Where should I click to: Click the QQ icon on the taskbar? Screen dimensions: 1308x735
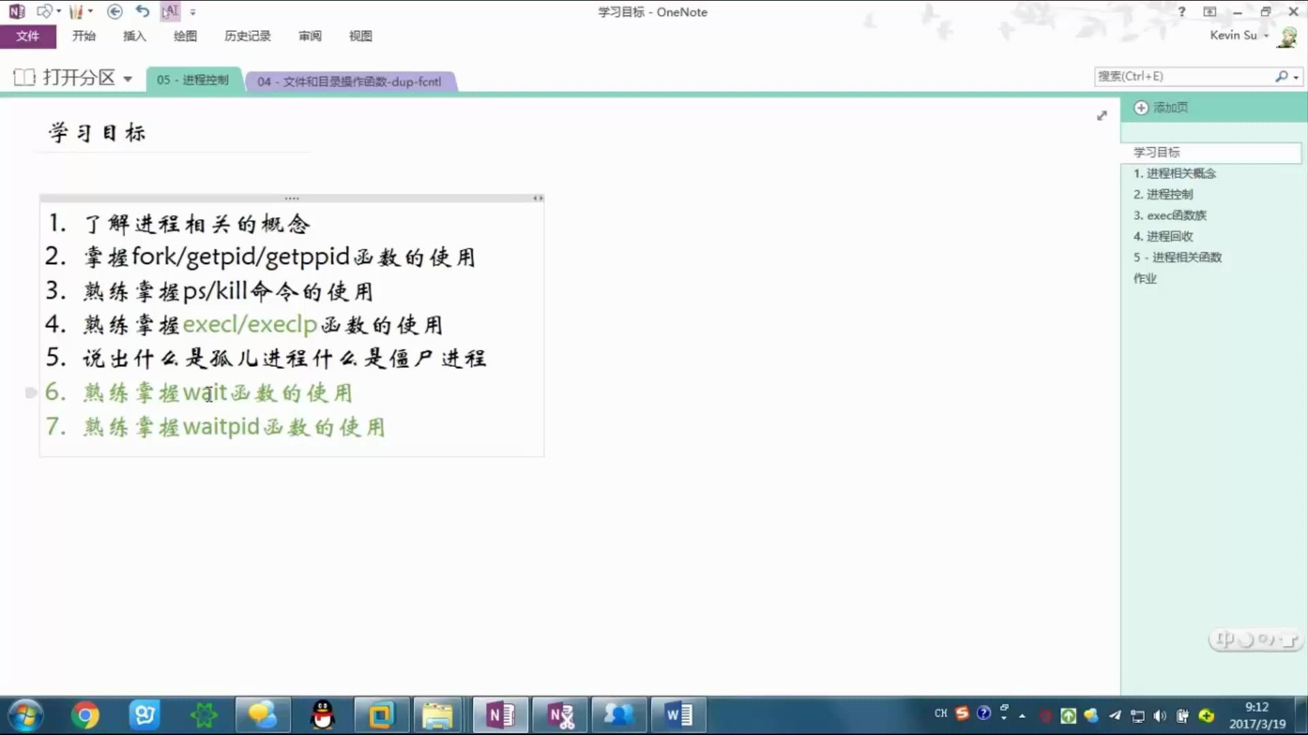coord(322,715)
